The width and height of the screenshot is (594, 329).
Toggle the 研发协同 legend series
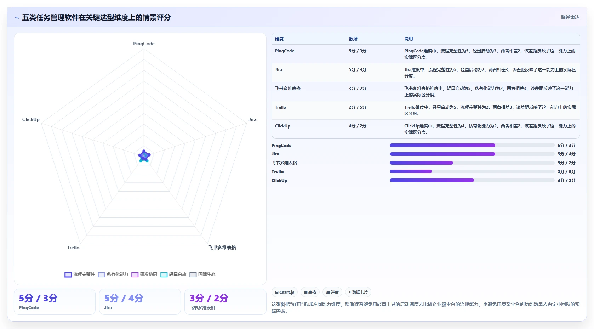coord(144,274)
